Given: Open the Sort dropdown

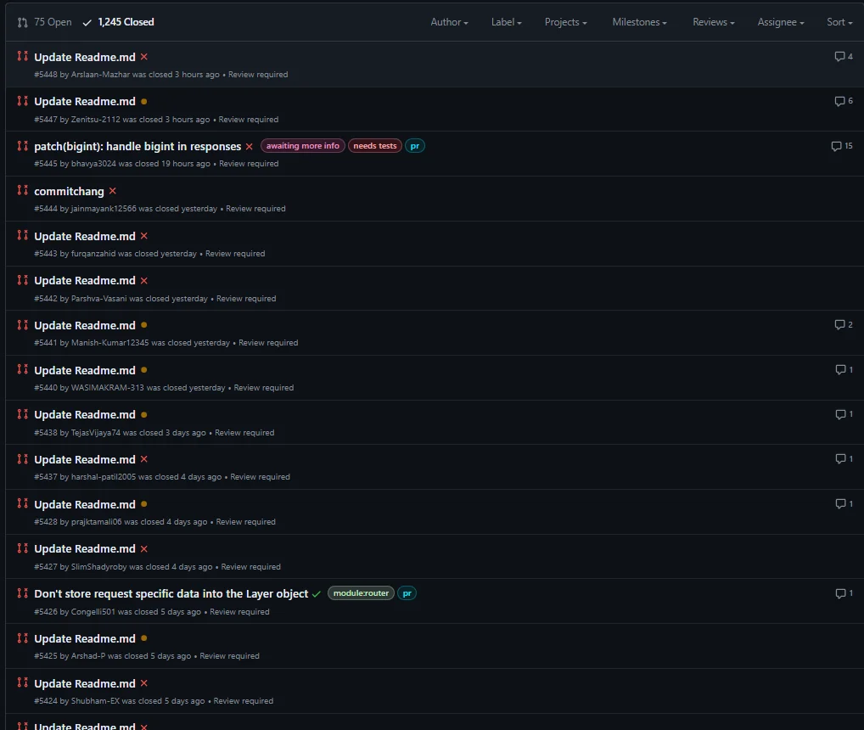Looking at the screenshot, I should pyautogui.click(x=839, y=22).
